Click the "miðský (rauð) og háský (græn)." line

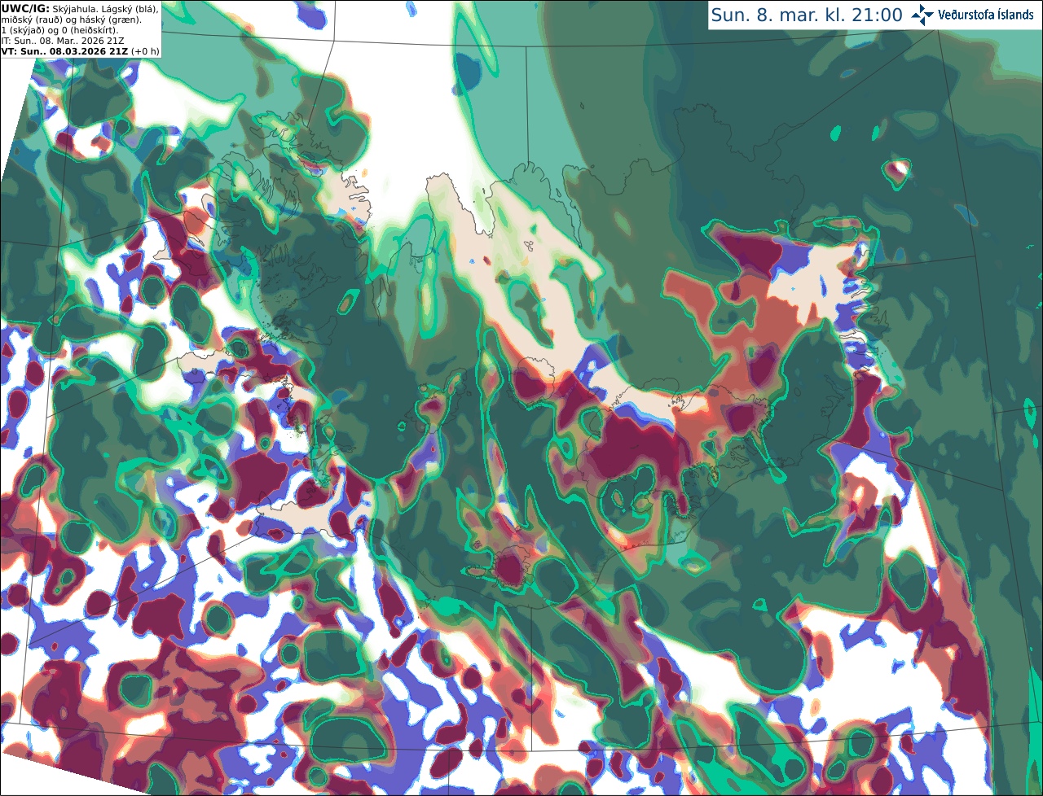tap(70, 20)
